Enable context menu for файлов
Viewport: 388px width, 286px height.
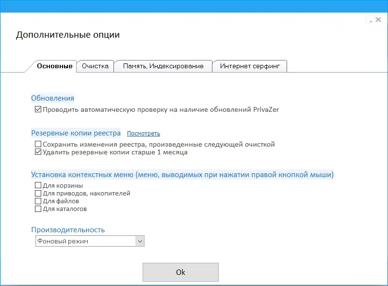point(38,201)
